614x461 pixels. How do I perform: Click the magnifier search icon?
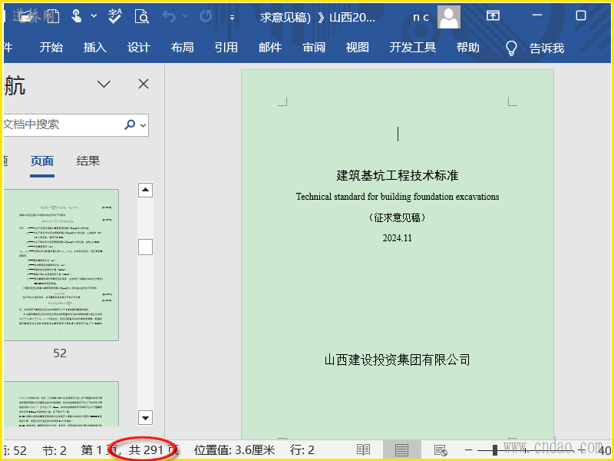pyautogui.click(x=130, y=124)
